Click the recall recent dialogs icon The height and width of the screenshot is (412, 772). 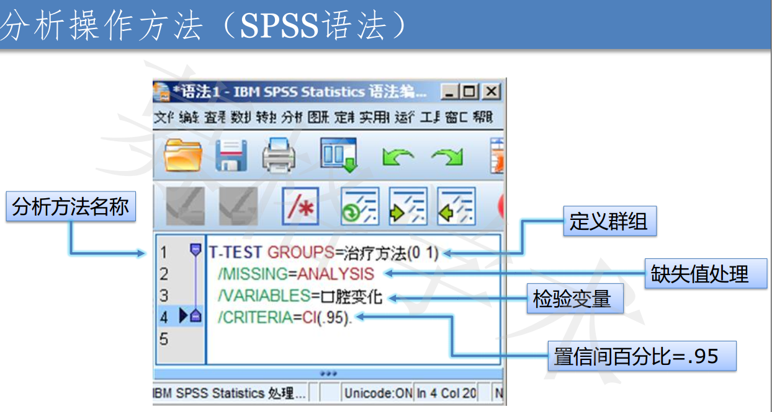[x=339, y=155]
